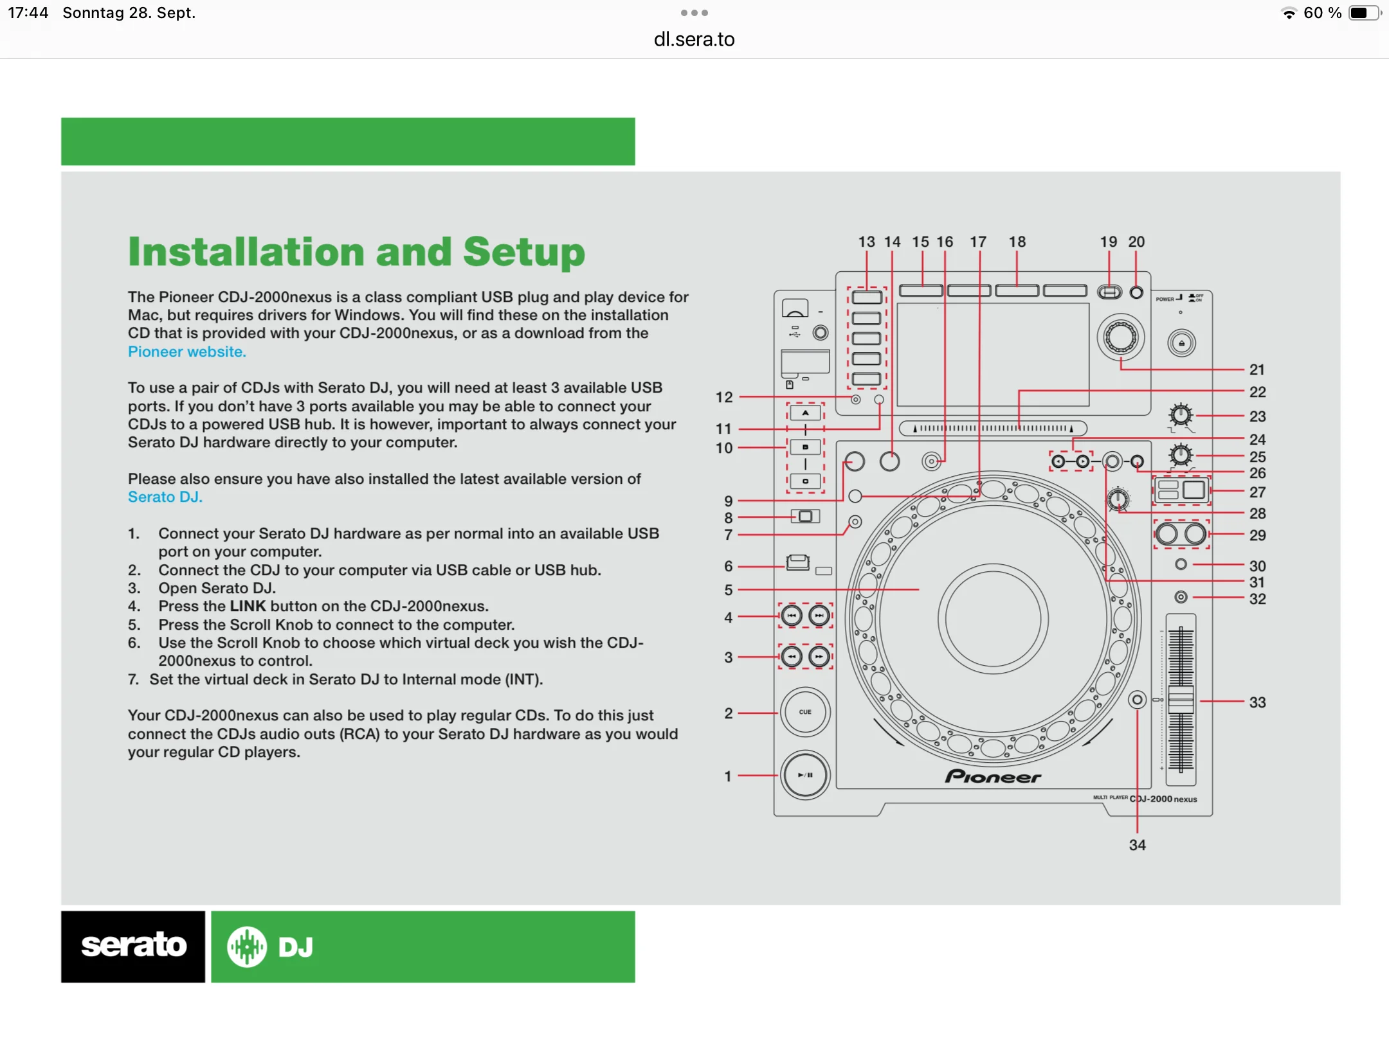
Task: Open the three-dot multitasking menu
Action: 694,13
